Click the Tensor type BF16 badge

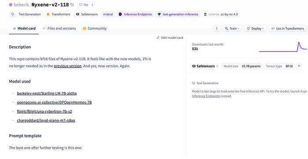(x=279, y=66)
